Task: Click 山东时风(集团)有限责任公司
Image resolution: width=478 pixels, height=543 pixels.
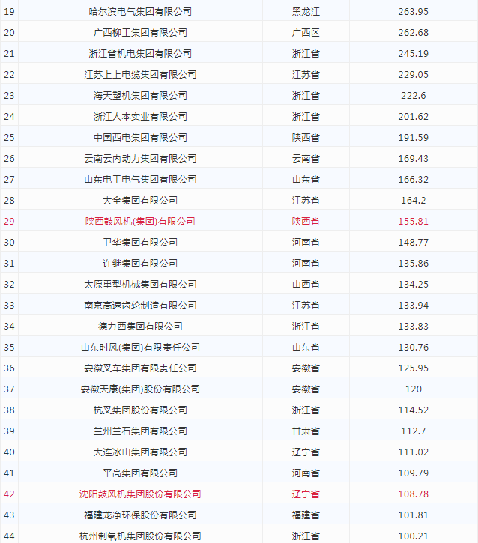Action: click(140, 347)
